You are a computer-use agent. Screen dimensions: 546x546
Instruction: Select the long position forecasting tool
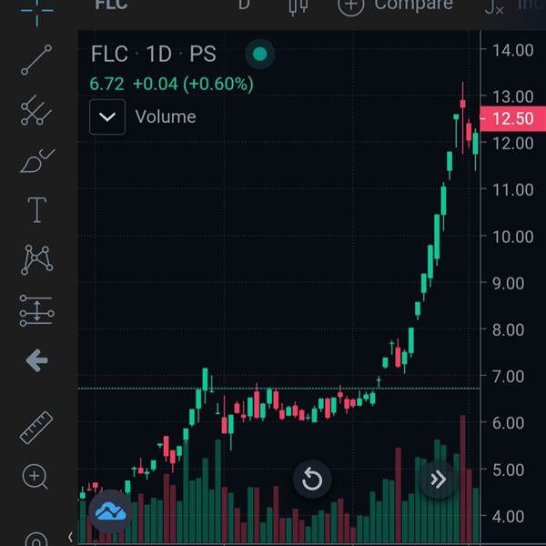click(x=36, y=310)
